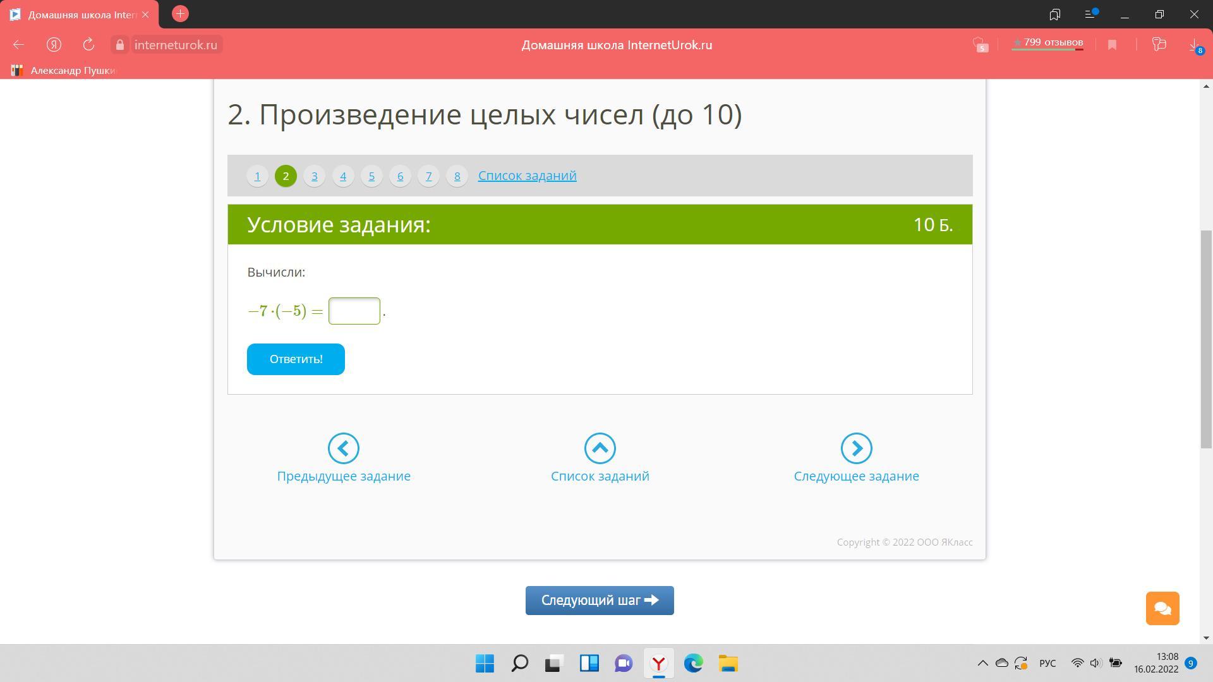The height and width of the screenshot is (682, 1213).
Task: Click the reload page icon
Action: click(88, 45)
